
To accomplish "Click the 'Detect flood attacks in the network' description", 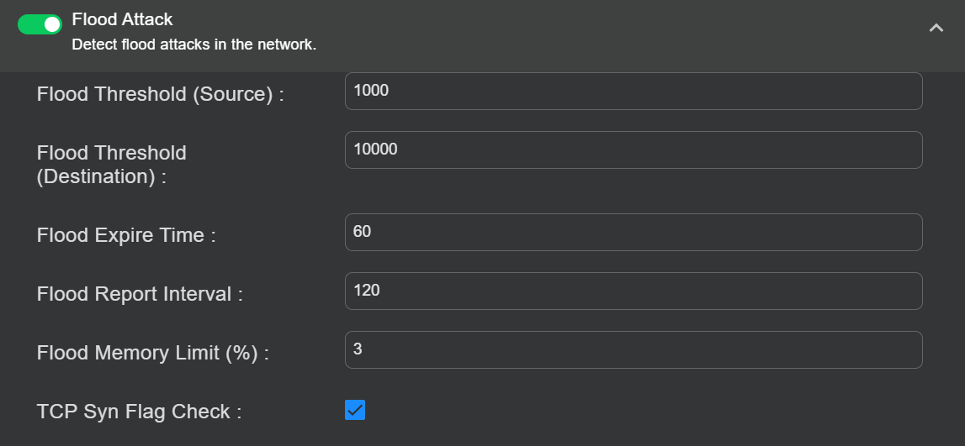I will [x=194, y=45].
